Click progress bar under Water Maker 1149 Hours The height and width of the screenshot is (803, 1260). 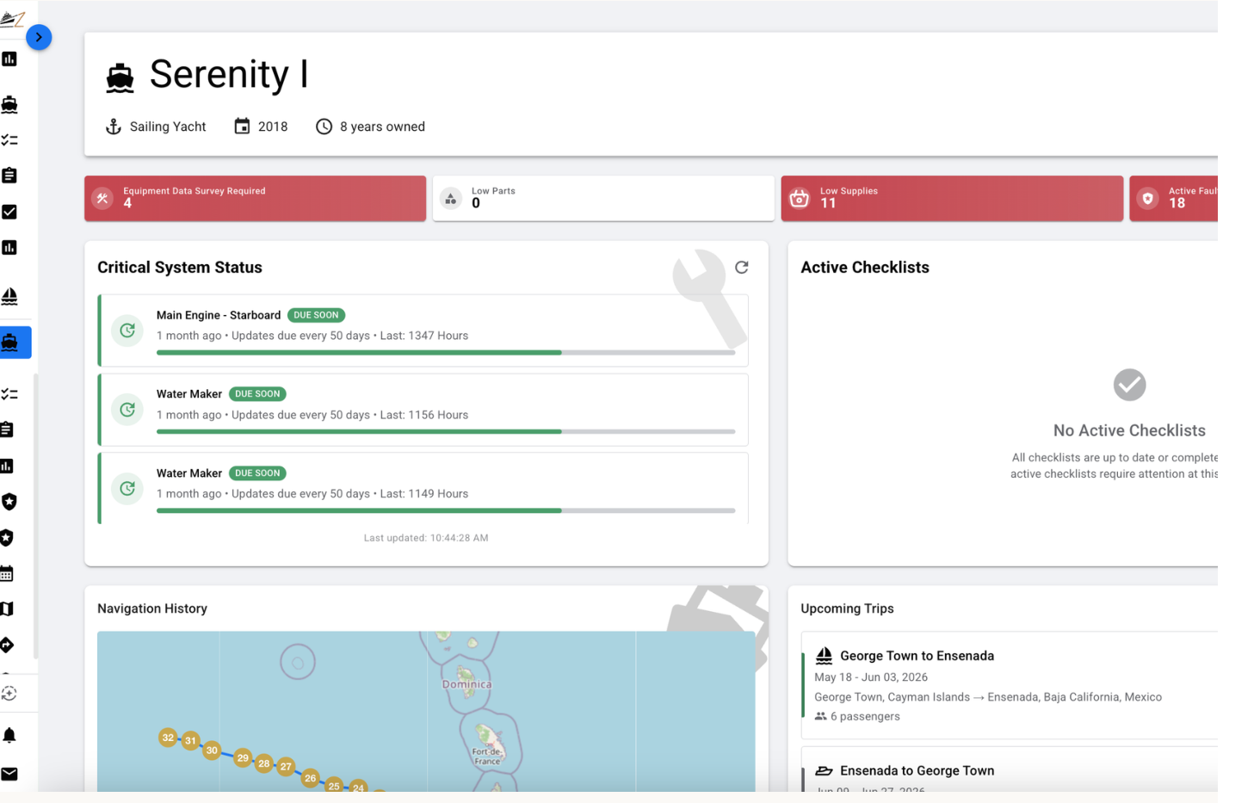pos(446,510)
